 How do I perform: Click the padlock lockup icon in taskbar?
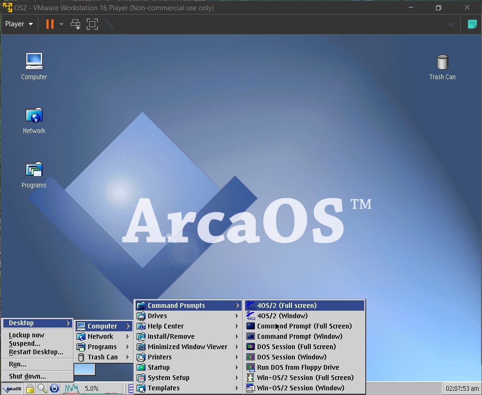[x=30, y=388]
